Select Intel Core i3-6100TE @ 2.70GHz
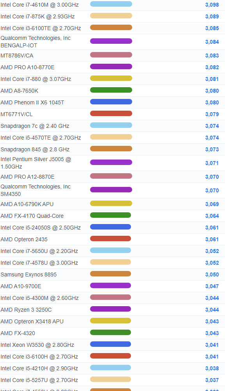This screenshot has width=225, height=391. 41,28
